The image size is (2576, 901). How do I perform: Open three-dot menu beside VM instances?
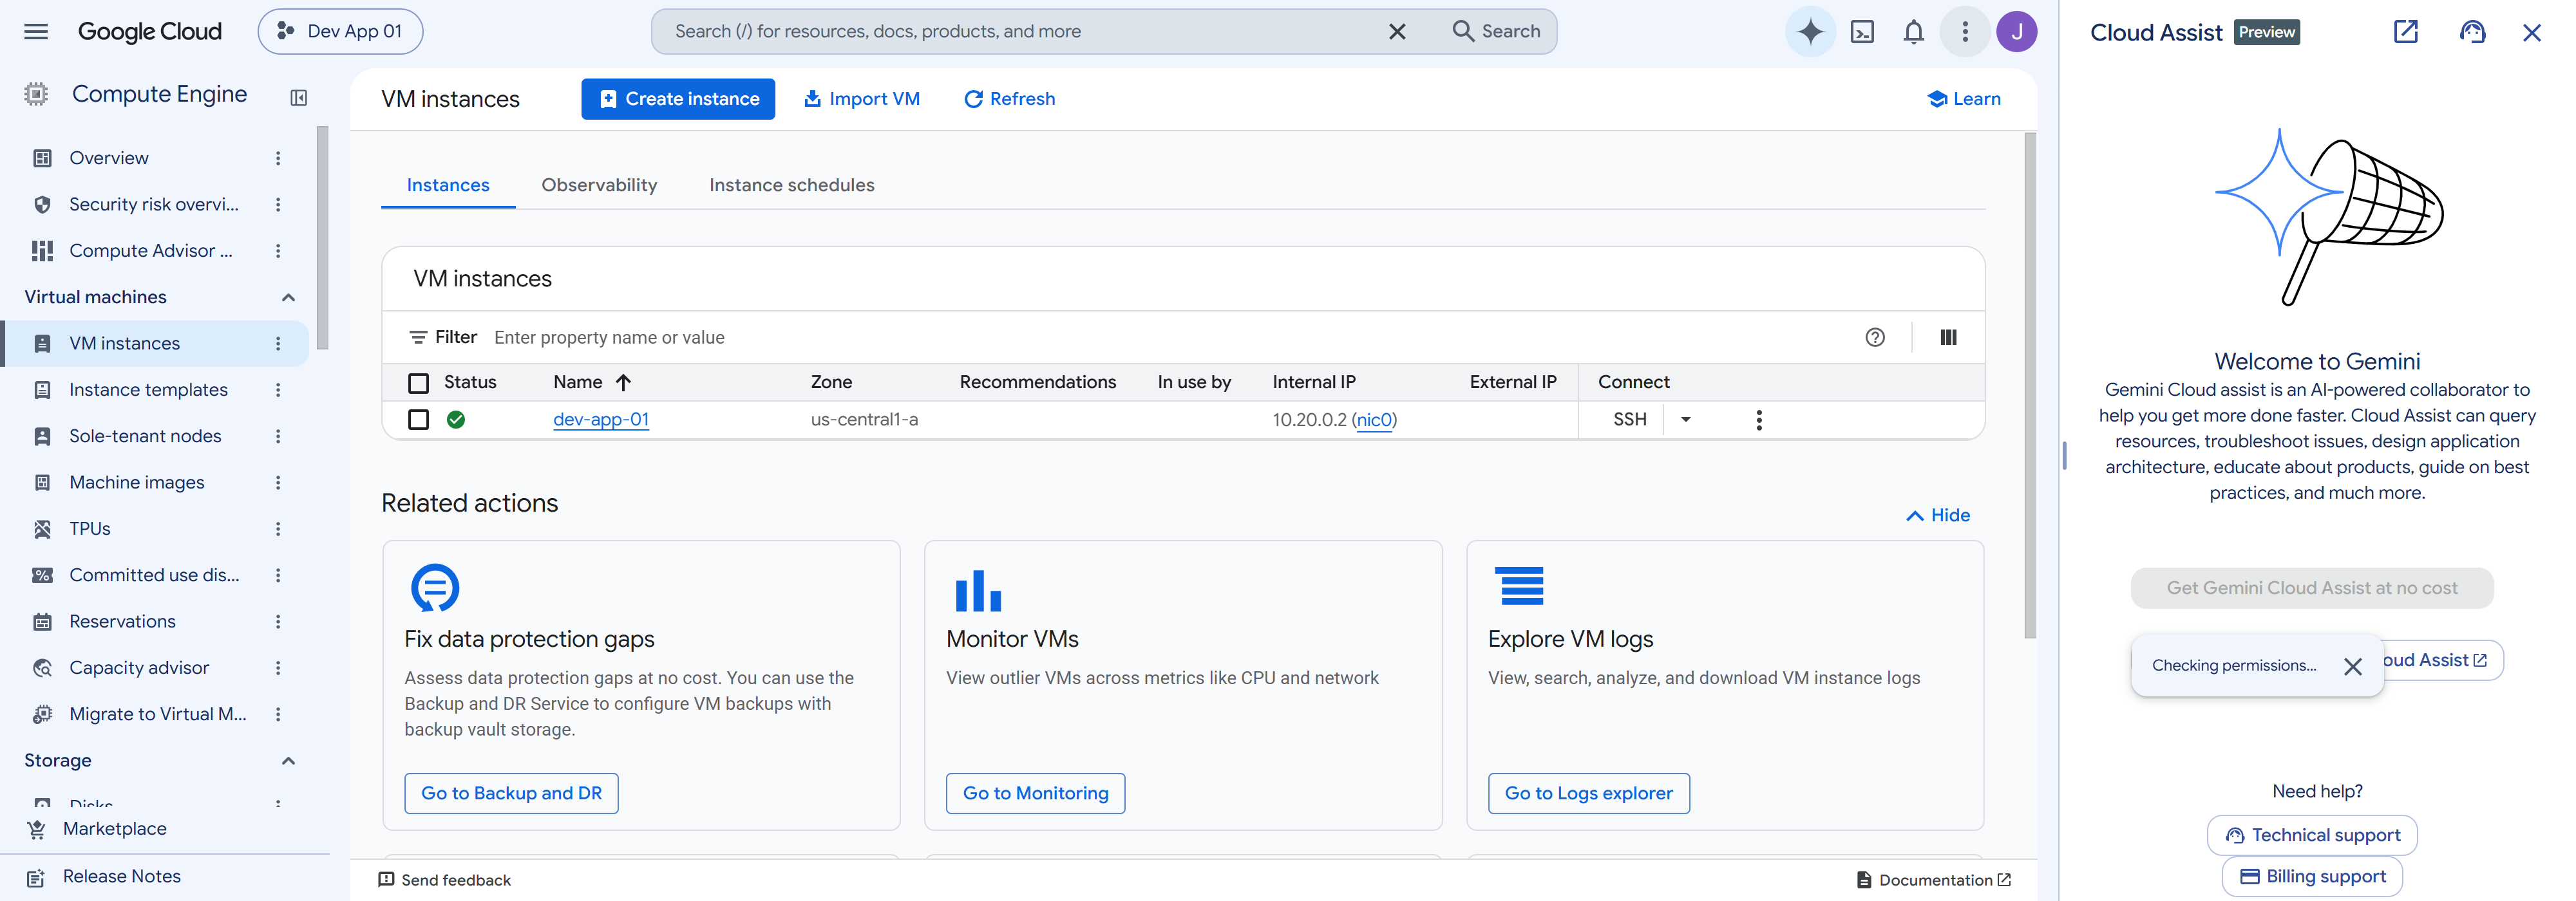[278, 344]
